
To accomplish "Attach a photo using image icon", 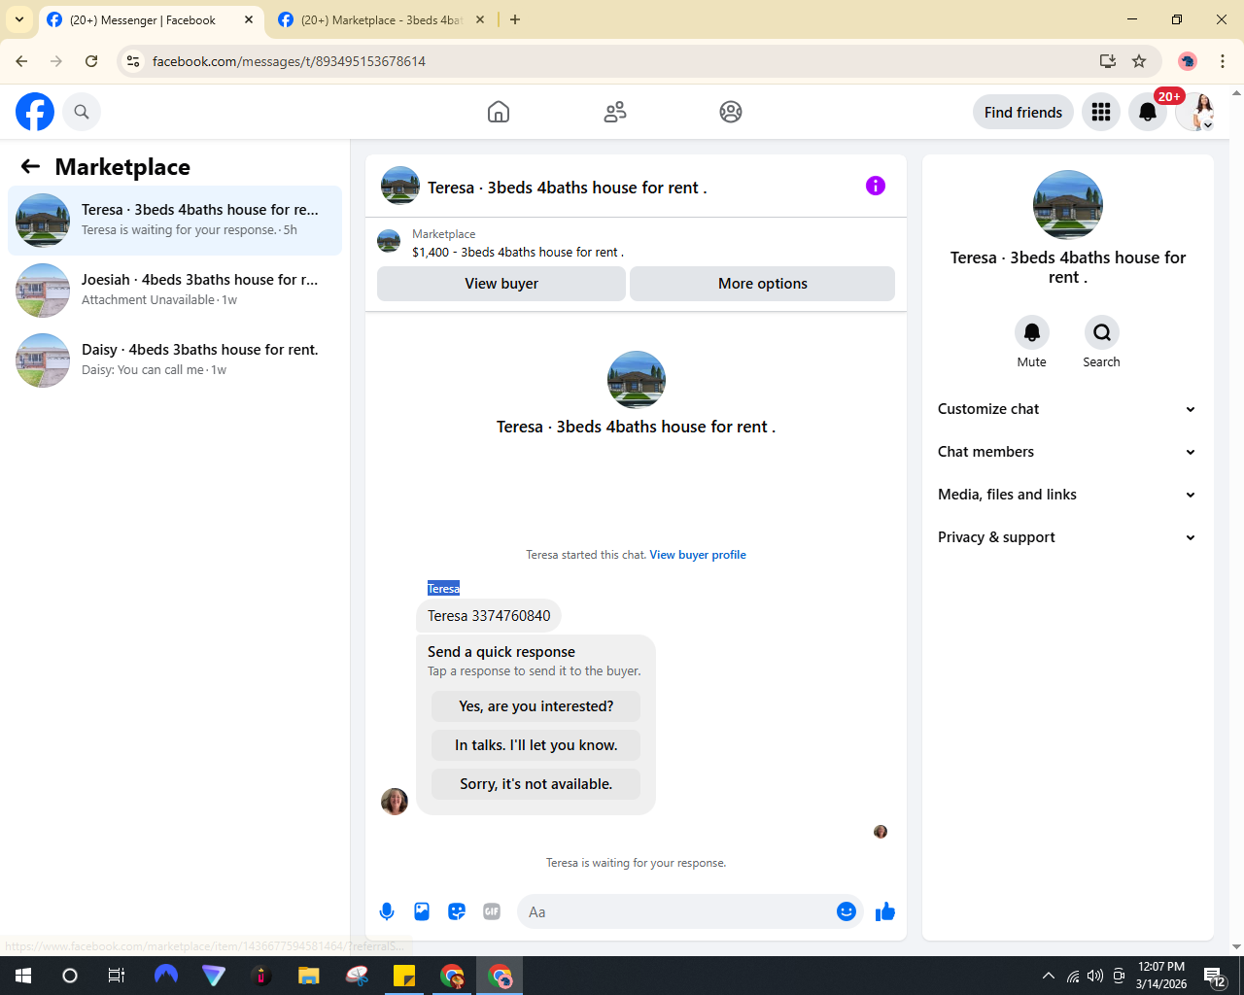I will pos(422,911).
